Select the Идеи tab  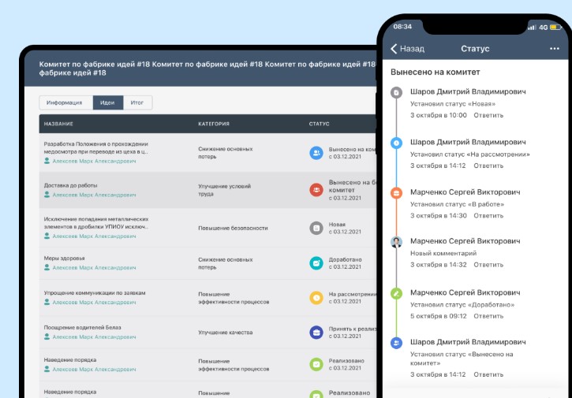pos(108,102)
